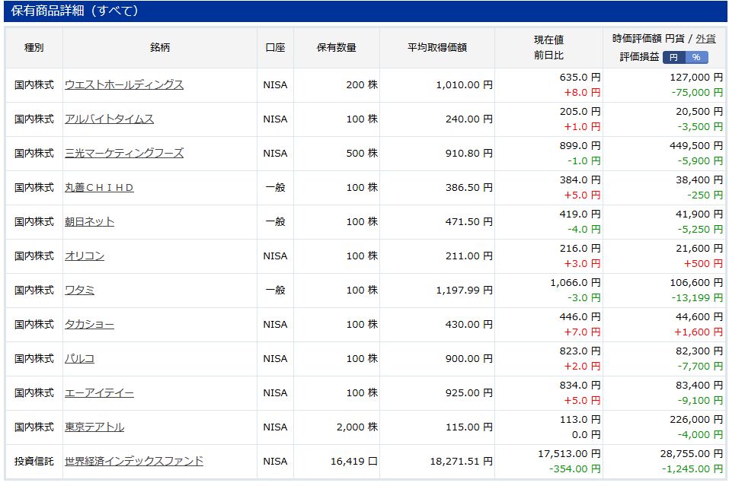Select the -13,199 円 loss value

(697, 298)
